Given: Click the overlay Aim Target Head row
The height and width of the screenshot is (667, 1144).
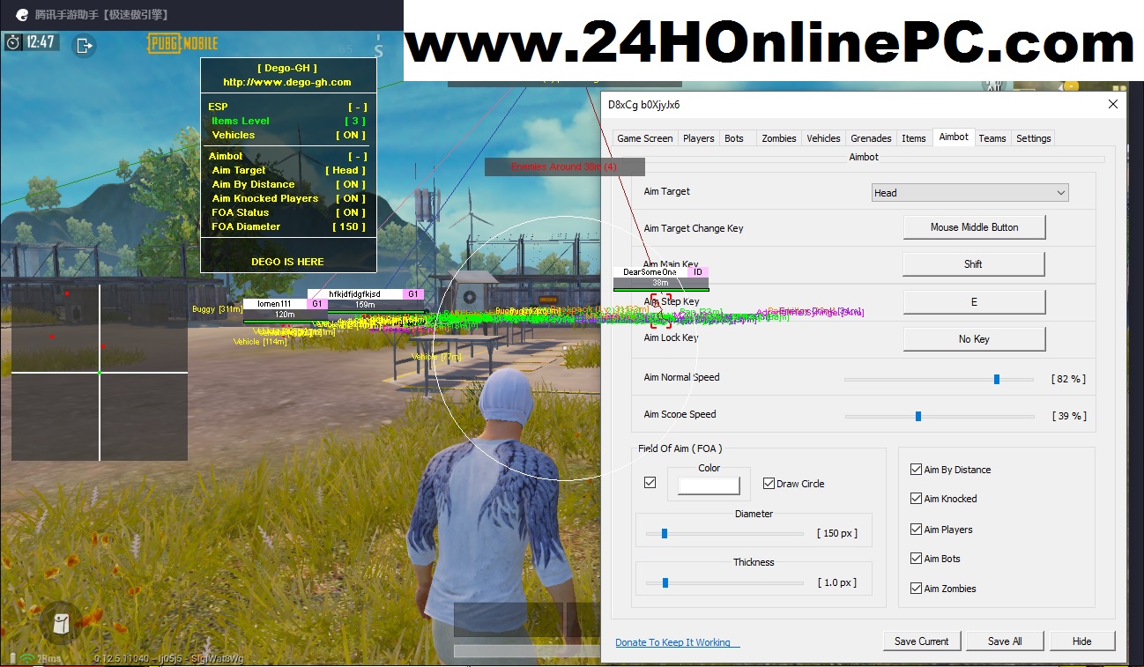Looking at the screenshot, I should [288, 170].
